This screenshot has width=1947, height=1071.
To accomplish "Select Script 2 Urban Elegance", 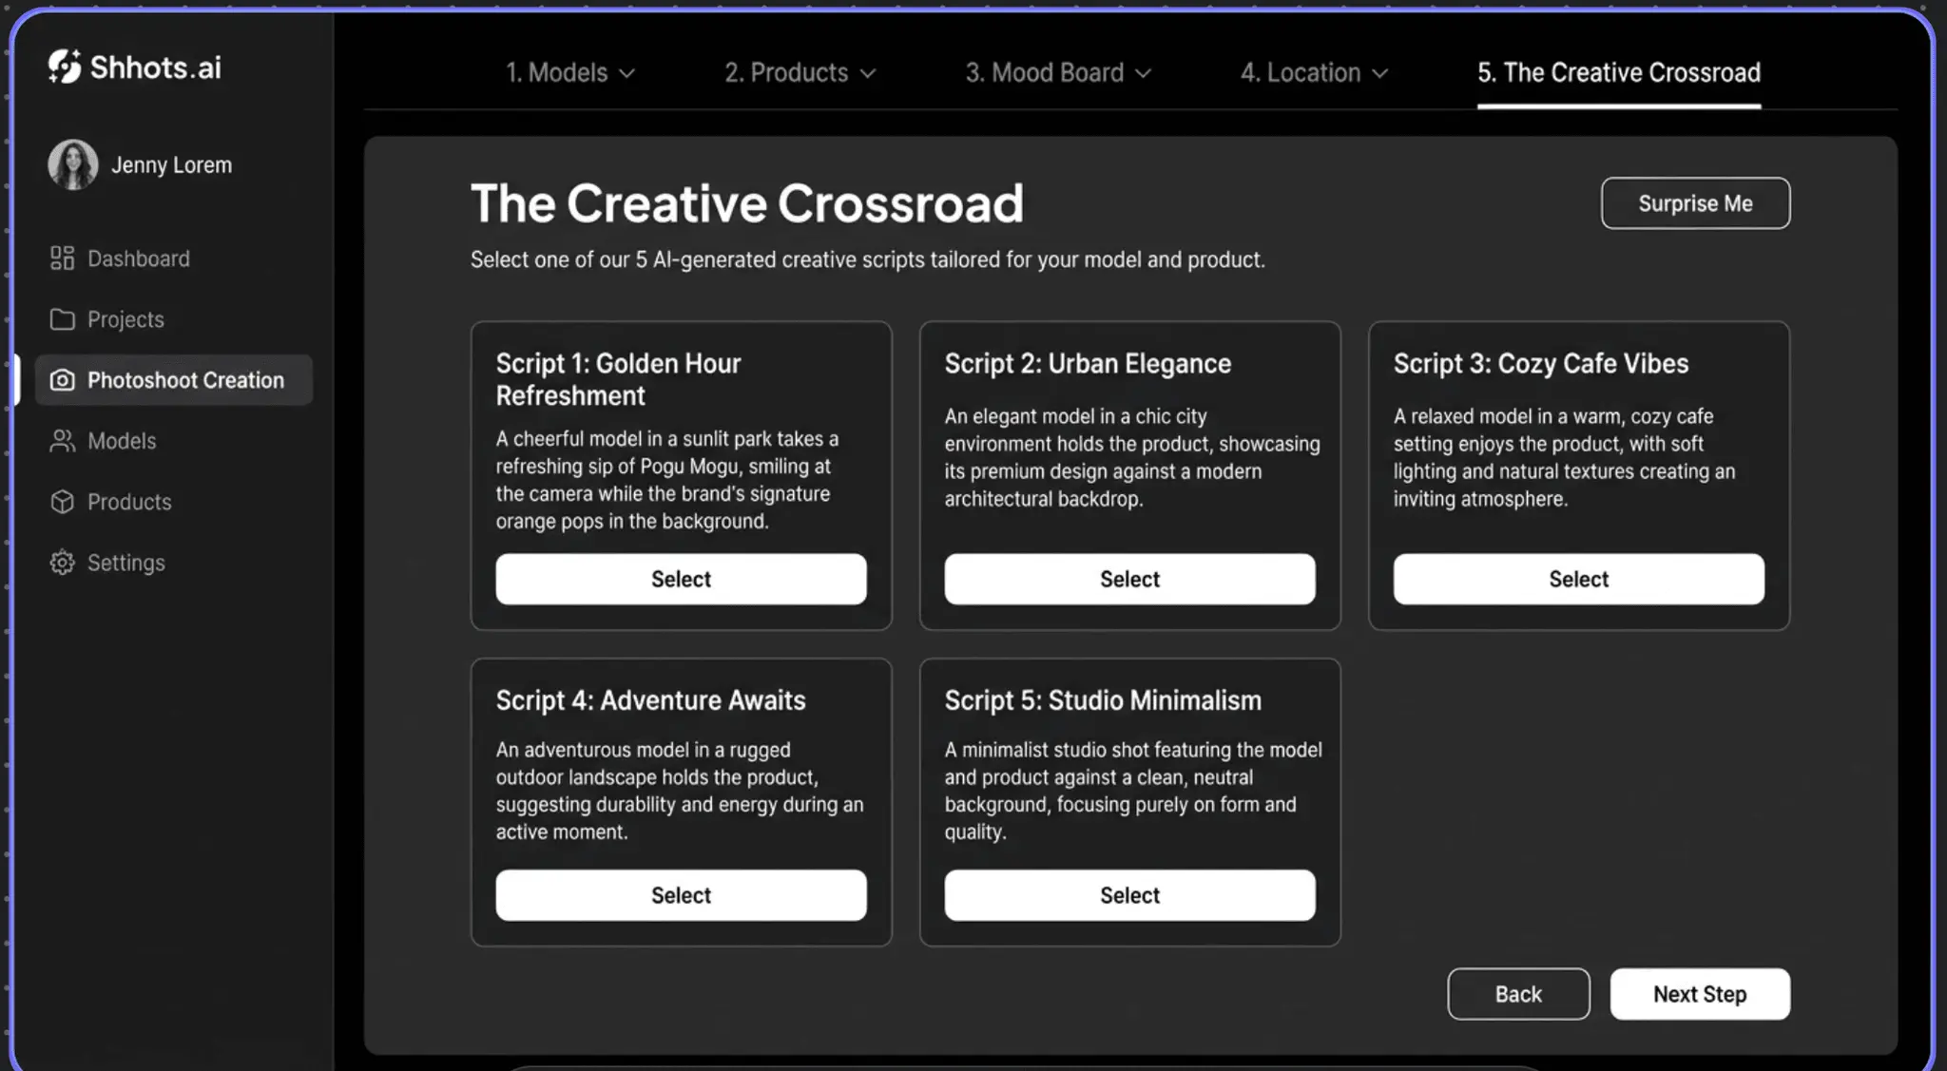I will (1129, 579).
